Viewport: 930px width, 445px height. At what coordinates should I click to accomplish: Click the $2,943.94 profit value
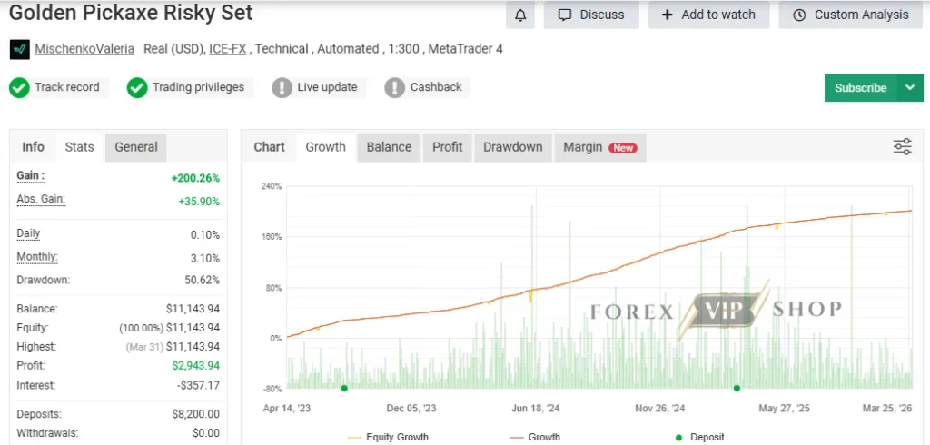pos(196,365)
